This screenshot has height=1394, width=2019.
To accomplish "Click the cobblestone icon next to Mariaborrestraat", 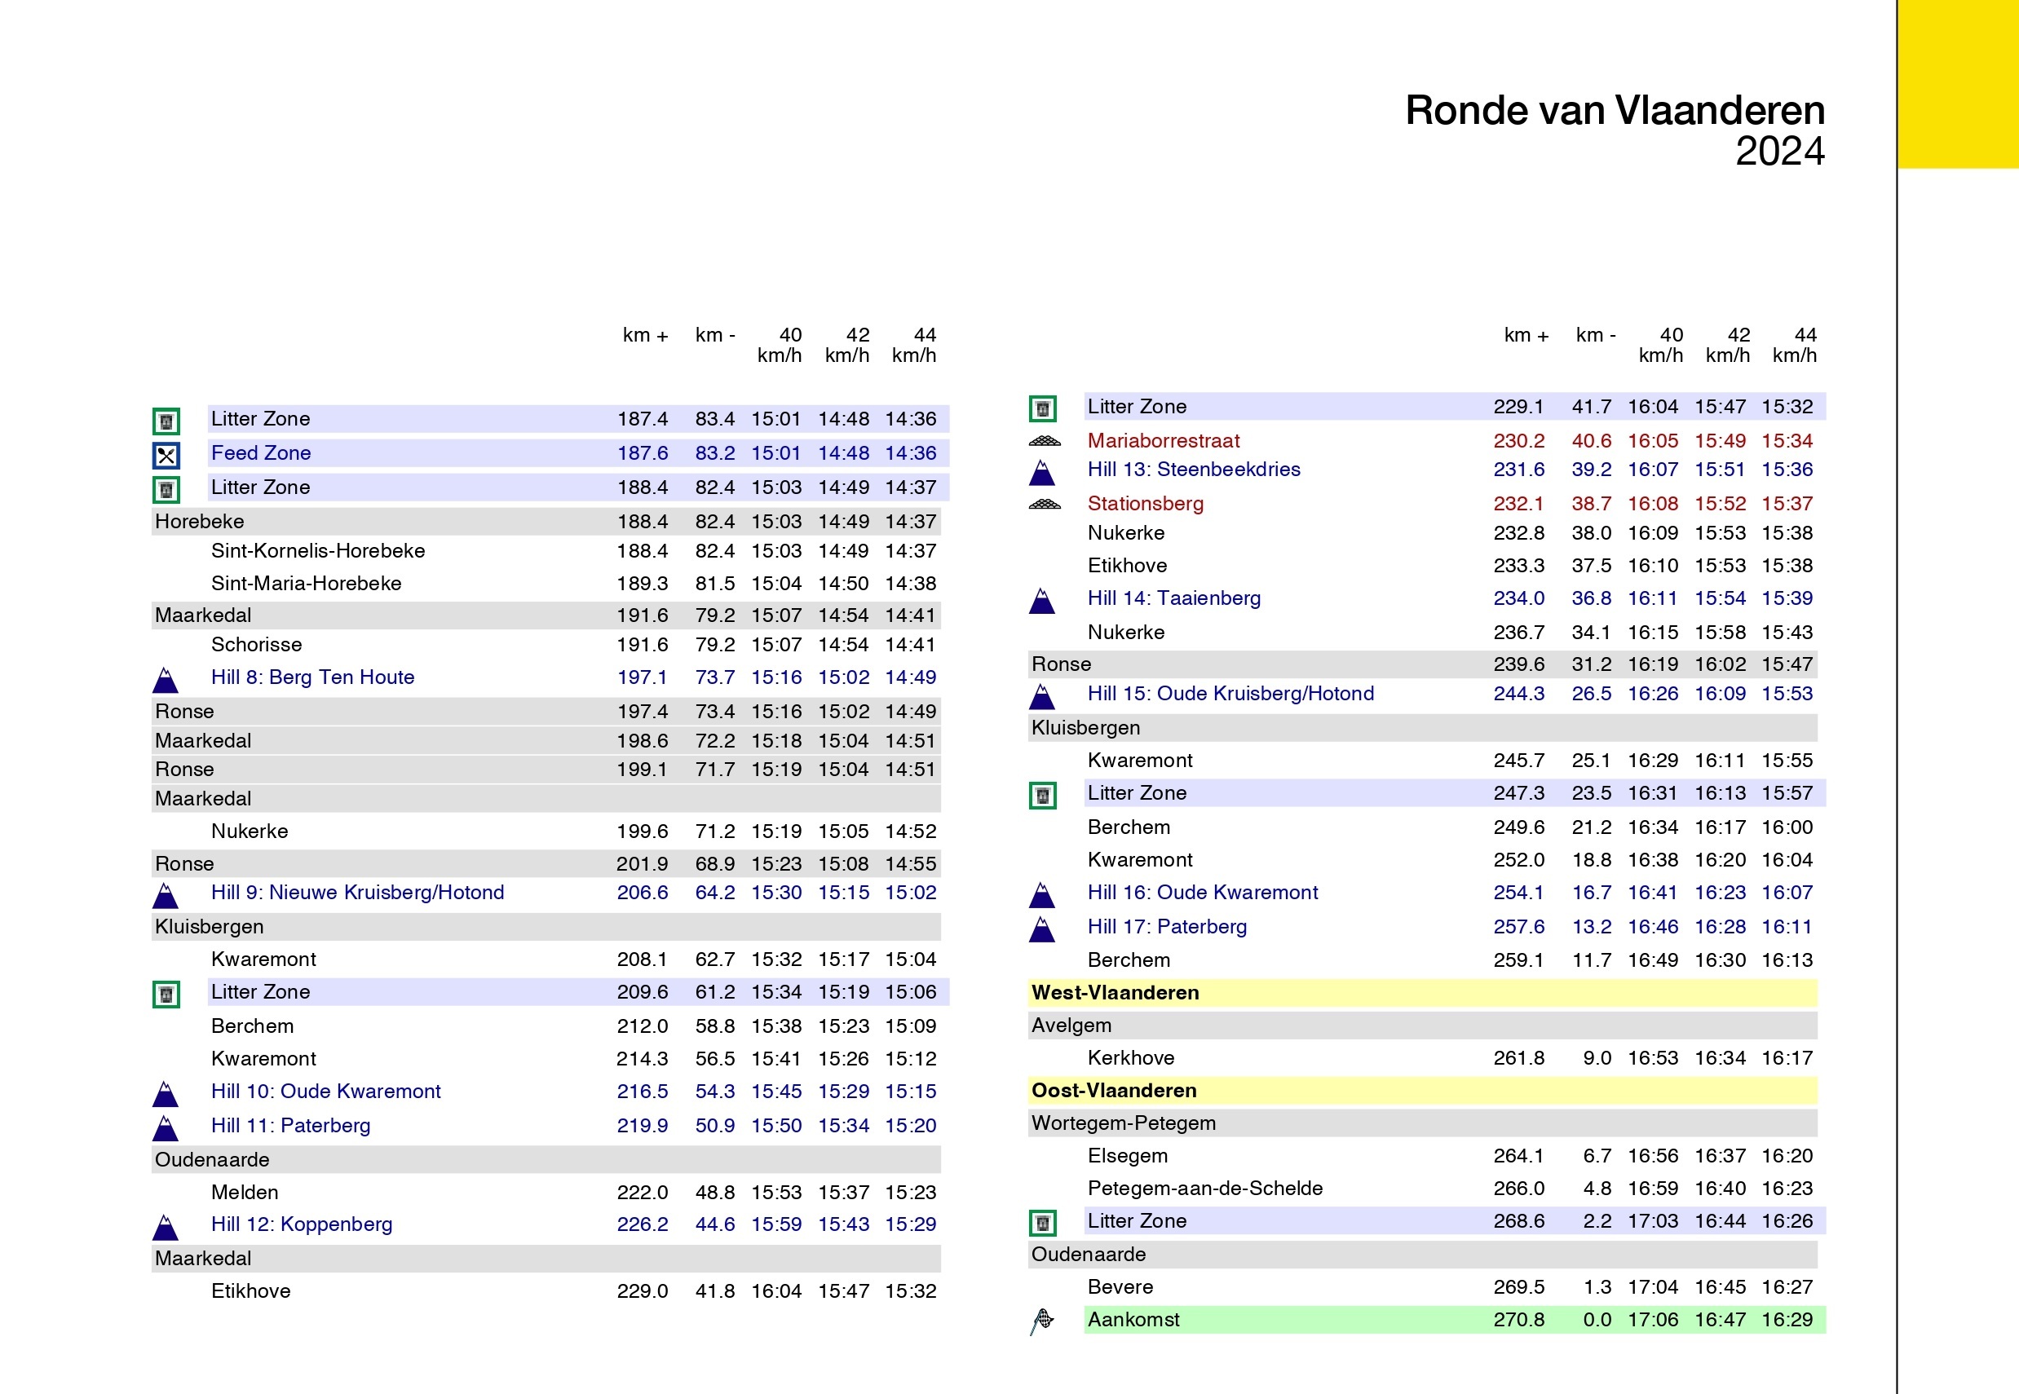I will click(x=1045, y=441).
